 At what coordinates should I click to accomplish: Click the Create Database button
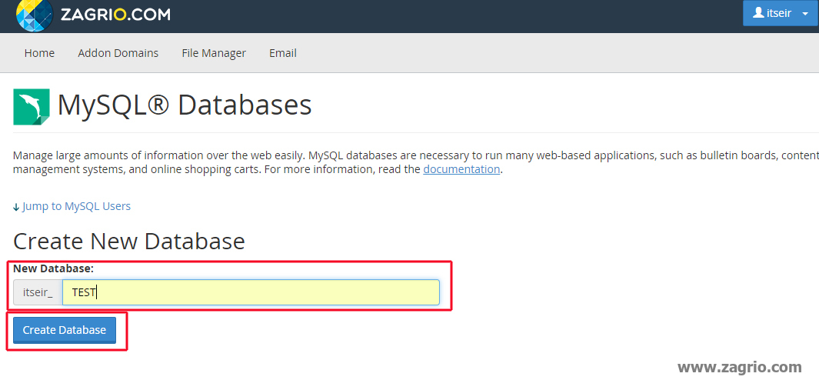65,330
